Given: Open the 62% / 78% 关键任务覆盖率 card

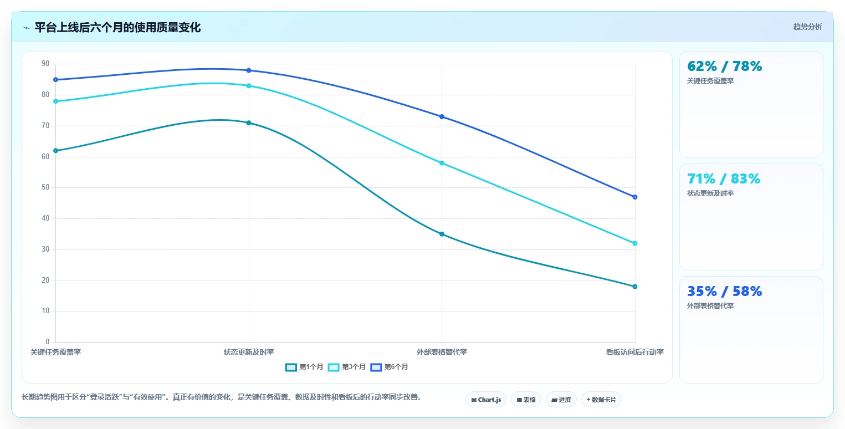Looking at the screenshot, I should (x=751, y=105).
